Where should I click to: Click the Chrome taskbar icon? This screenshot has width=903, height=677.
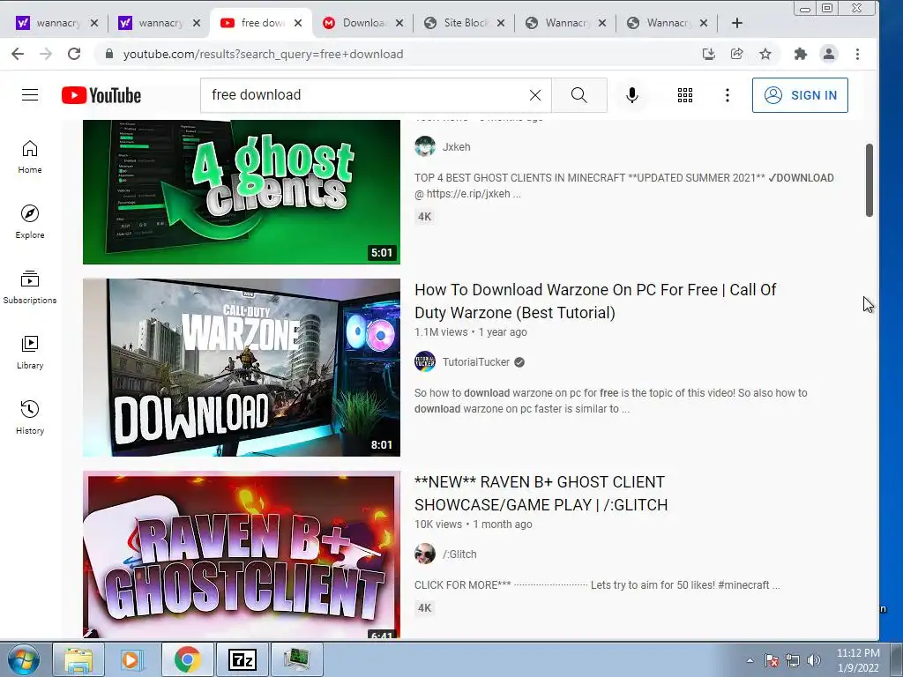click(187, 659)
